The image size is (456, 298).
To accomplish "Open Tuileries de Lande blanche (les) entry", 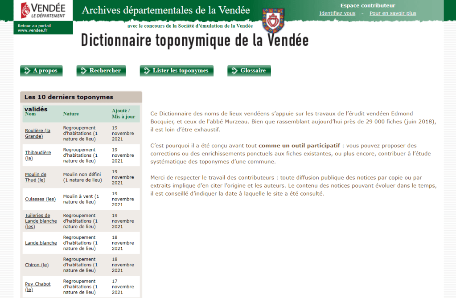I will 41,221.
